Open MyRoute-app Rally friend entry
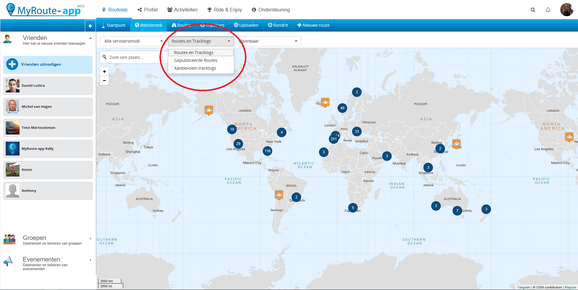Screen dimensions: 578x290 coord(48,149)
